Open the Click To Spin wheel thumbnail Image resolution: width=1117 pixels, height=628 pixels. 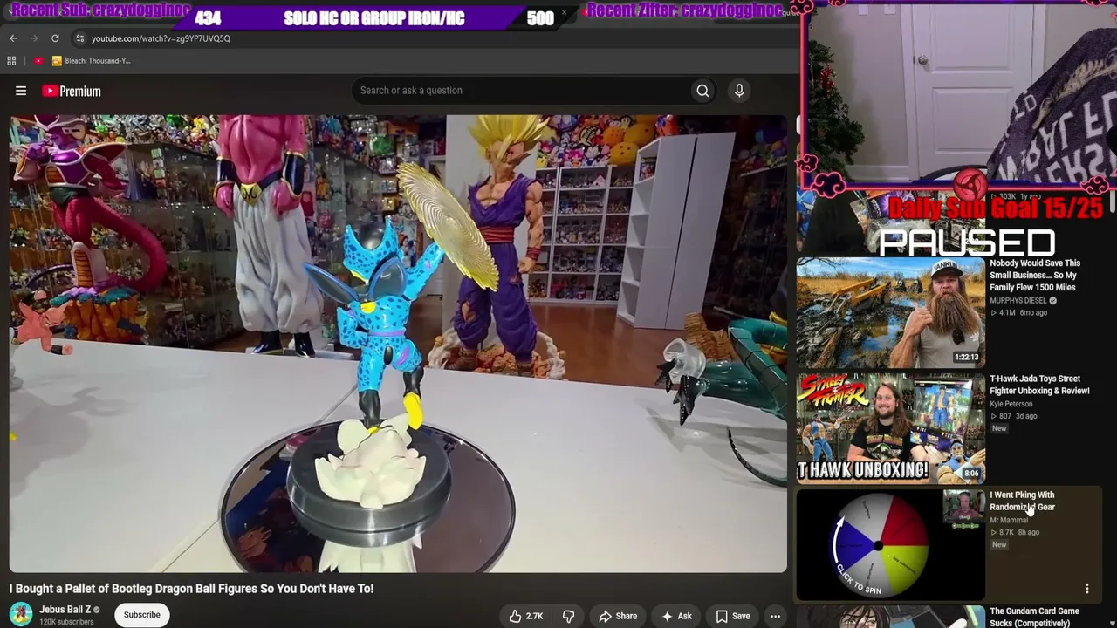pyautogui.click(x=891, y=544)
